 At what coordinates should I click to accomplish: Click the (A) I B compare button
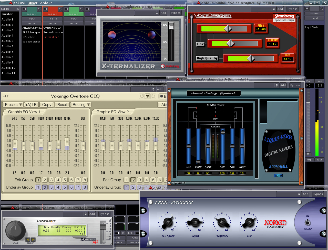coord(32,105)
